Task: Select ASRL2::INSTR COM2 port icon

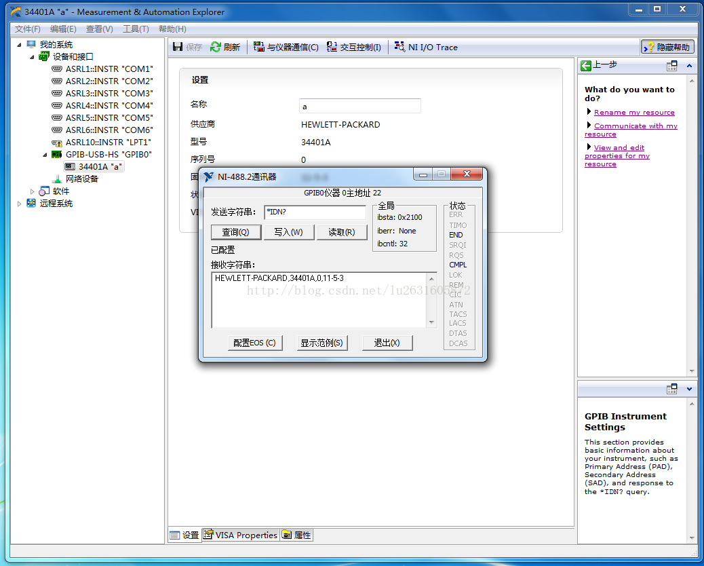Action: 56,81
